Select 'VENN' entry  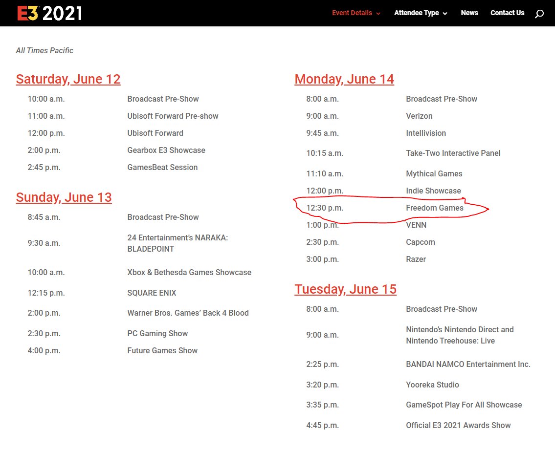[416, 225]
